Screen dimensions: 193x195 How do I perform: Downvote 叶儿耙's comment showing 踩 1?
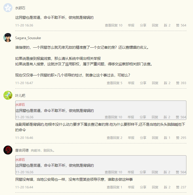[167, 138]
